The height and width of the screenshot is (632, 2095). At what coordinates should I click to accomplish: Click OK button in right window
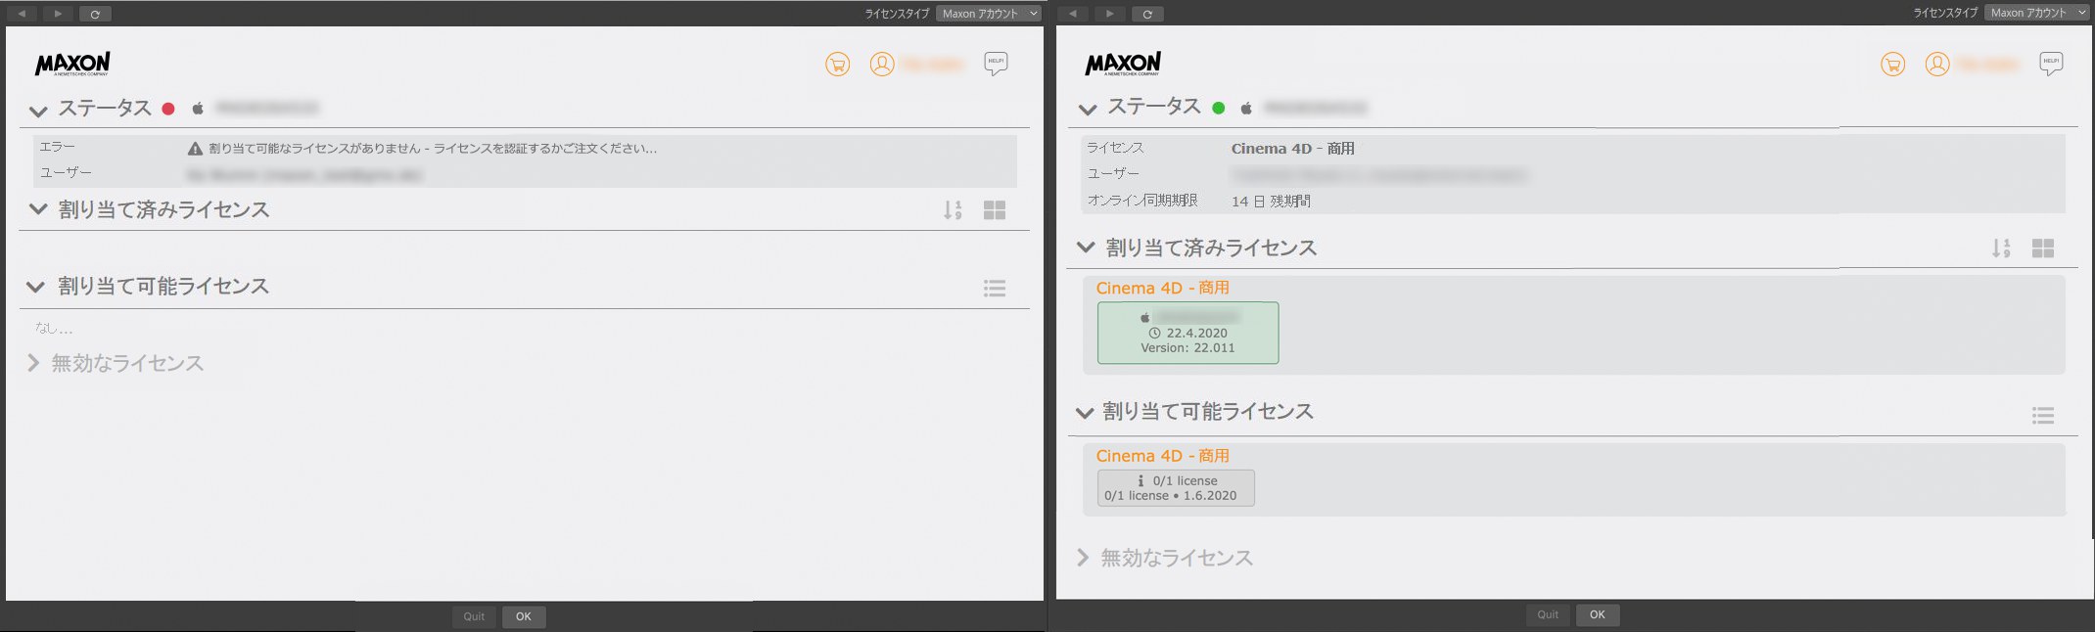(x=1598, y=614)
